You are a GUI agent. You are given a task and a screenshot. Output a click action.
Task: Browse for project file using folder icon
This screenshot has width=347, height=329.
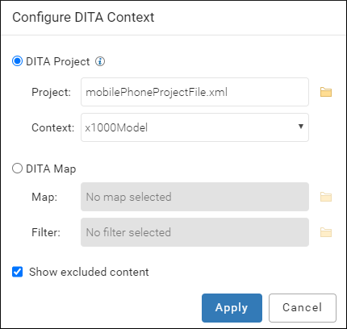click(x=326, y=92)
